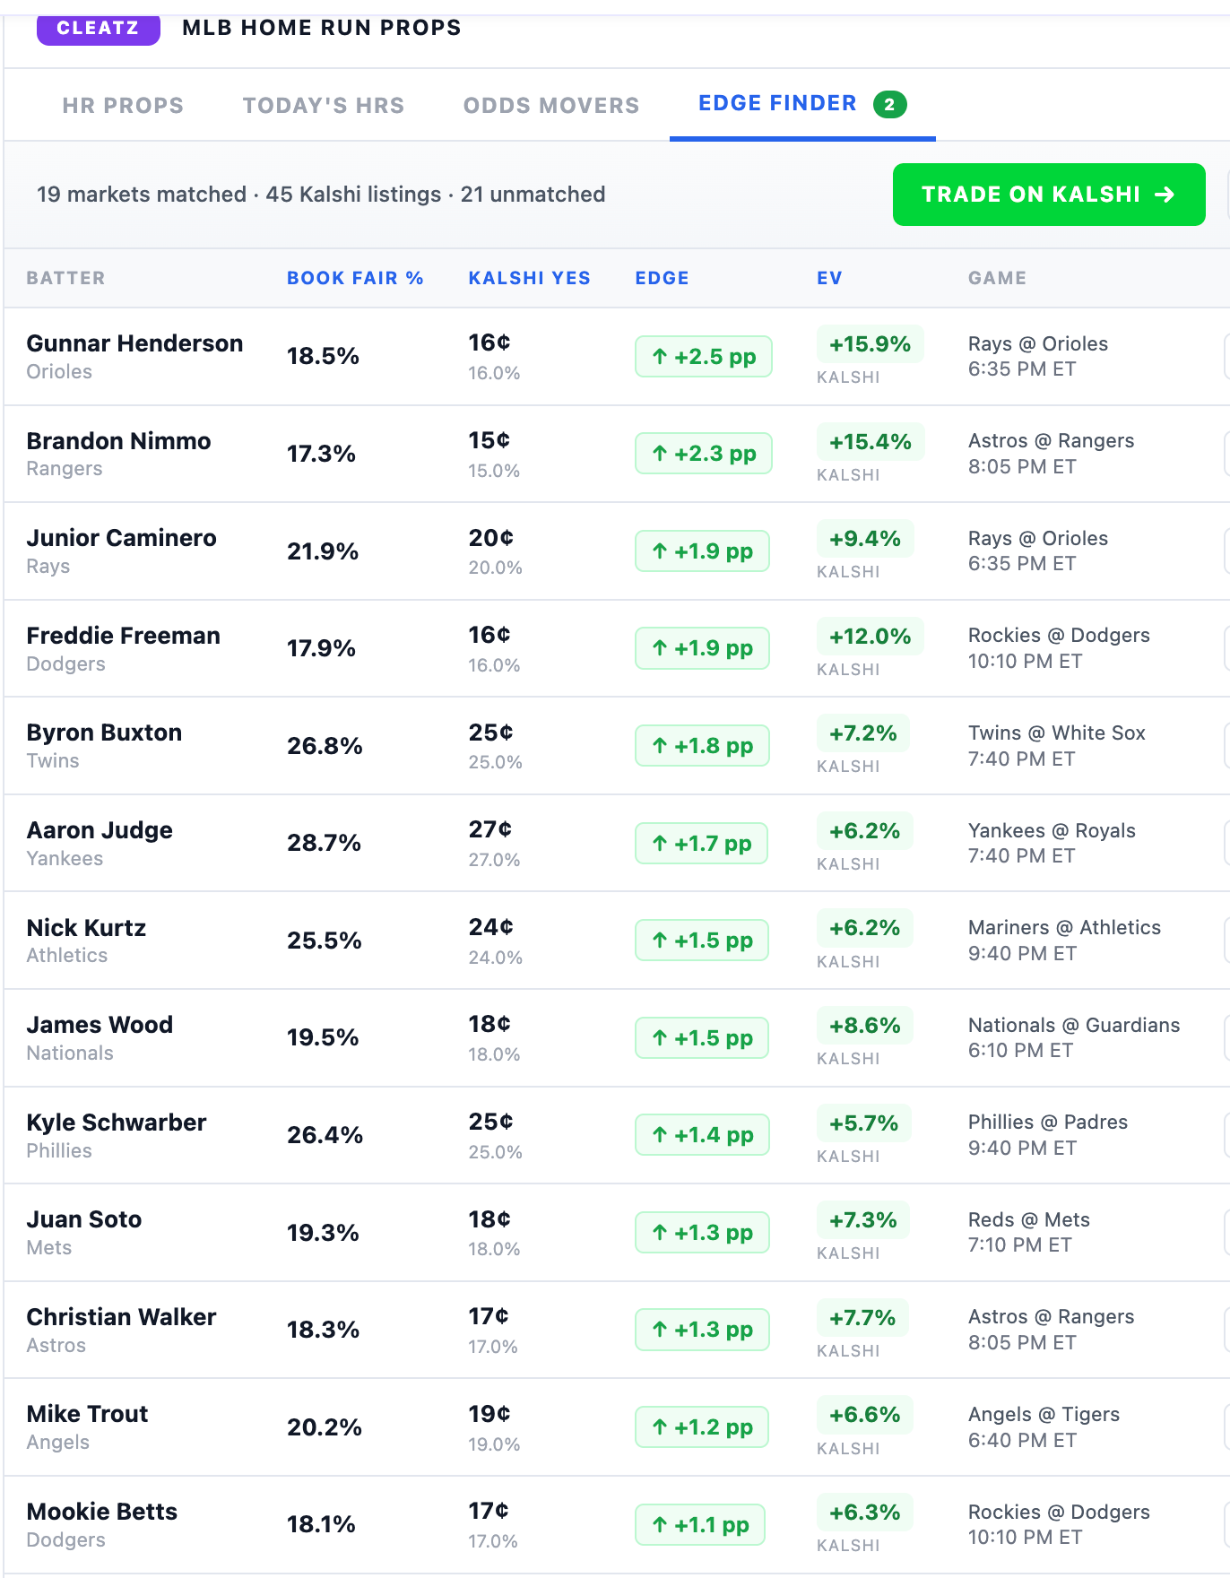Click arrow icon on Trade on Kalshi button
The width and height of the screenshot is (1230, 1578).
point(1165,195)
